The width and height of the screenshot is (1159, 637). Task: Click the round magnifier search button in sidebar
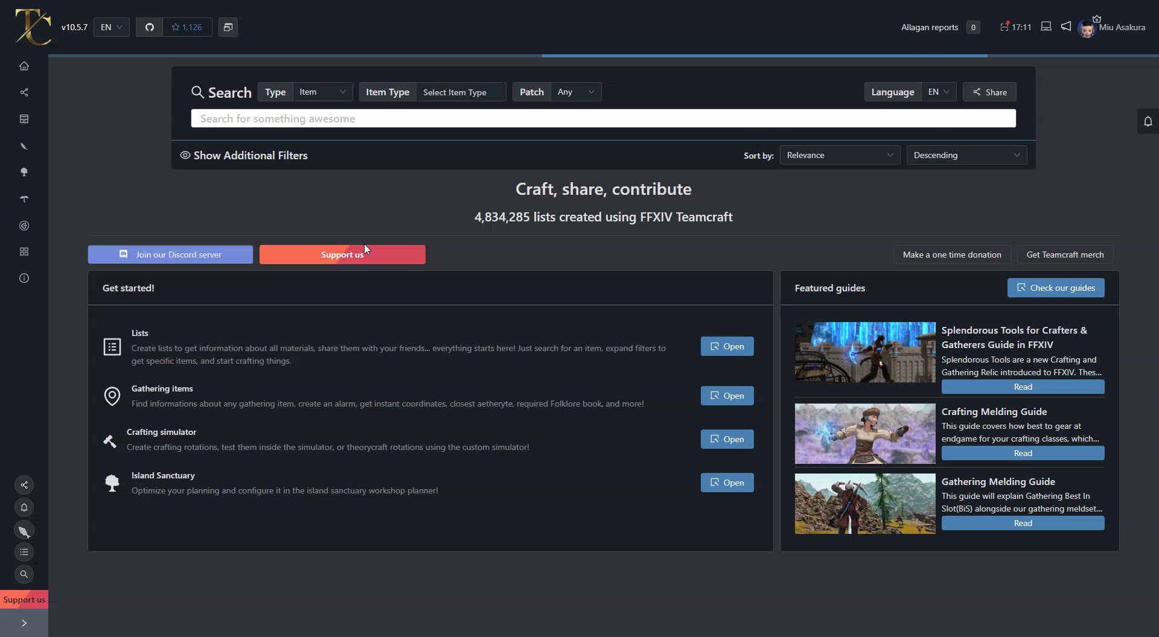click(24, 574)
